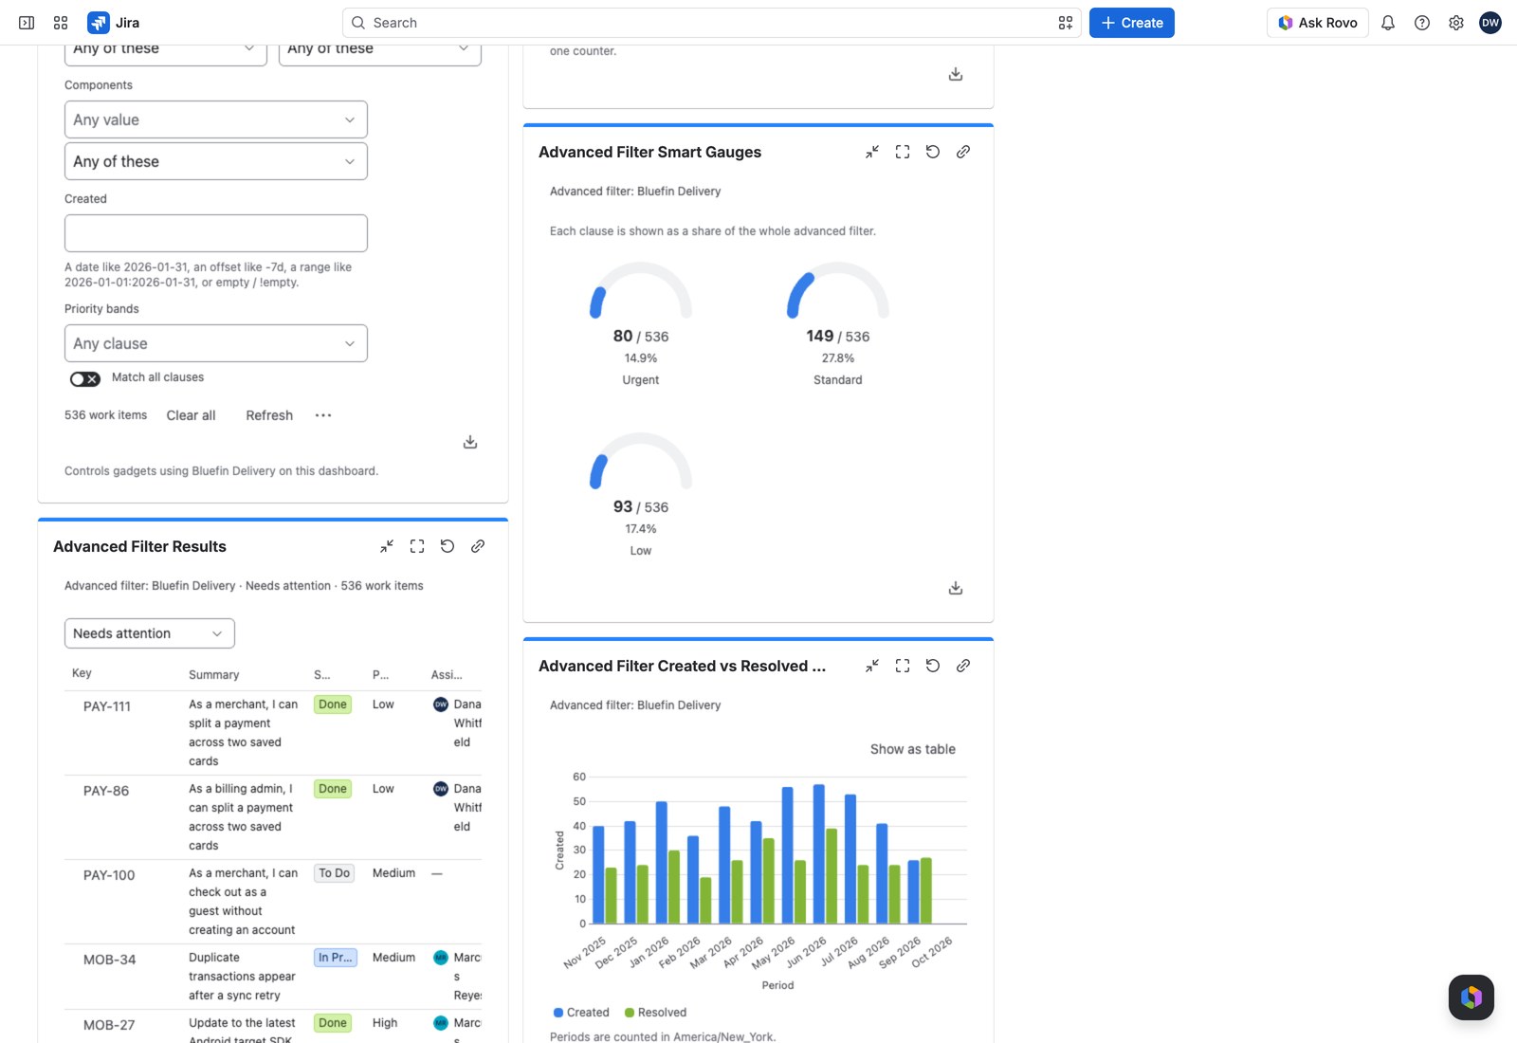The height and width of the screenshot is (1043, 1517).
Task: Open the app switcher grid icon
Action: point(61,23)
